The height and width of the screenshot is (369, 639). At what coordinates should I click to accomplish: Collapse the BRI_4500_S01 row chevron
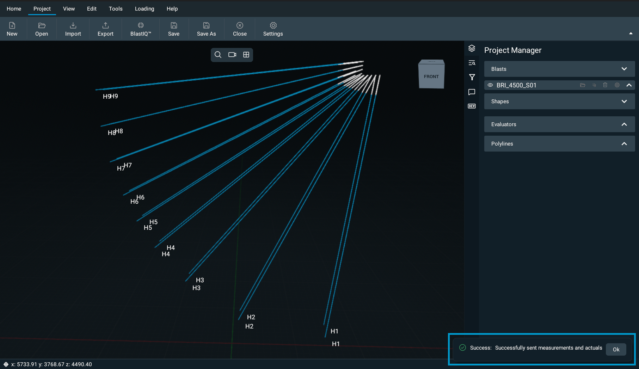point(629,85)
